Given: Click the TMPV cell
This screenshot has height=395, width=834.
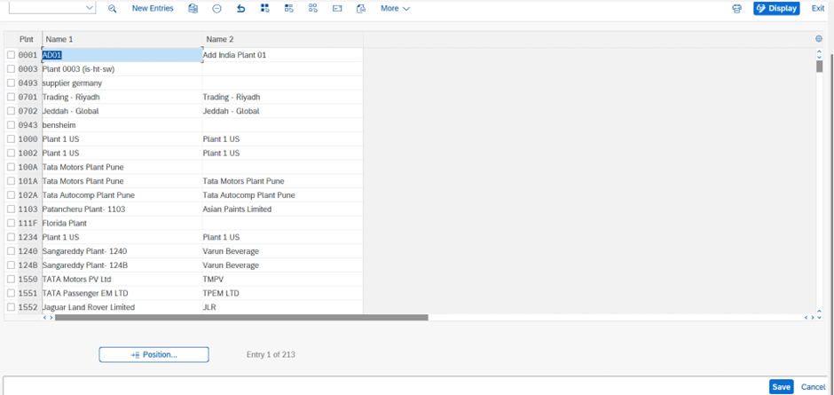Looking at the screenshot, I should tap(283, 279).
